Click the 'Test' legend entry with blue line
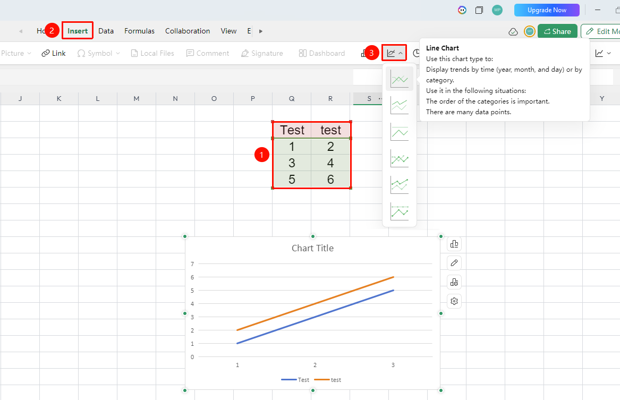The image size is (620, 400). click(x=295, y=380)
